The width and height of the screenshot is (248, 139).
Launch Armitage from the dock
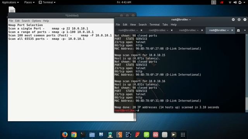(110, 135)
